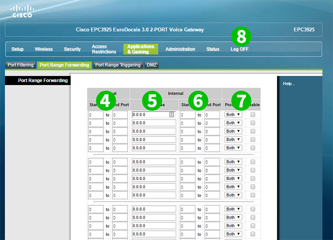333x240 pixels.
Task: Tick Enable checkbox, first row, third group
Action: [x=252, y=209]
